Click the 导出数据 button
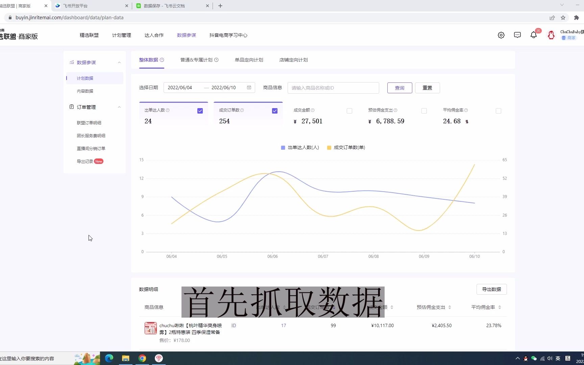This screenshot has width=584, height=365. coord(492,289)
